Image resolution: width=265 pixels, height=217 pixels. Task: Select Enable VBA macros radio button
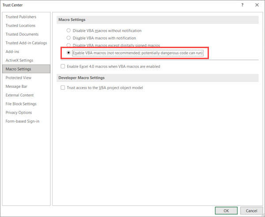pyautogui.click(x=68, y=53)
